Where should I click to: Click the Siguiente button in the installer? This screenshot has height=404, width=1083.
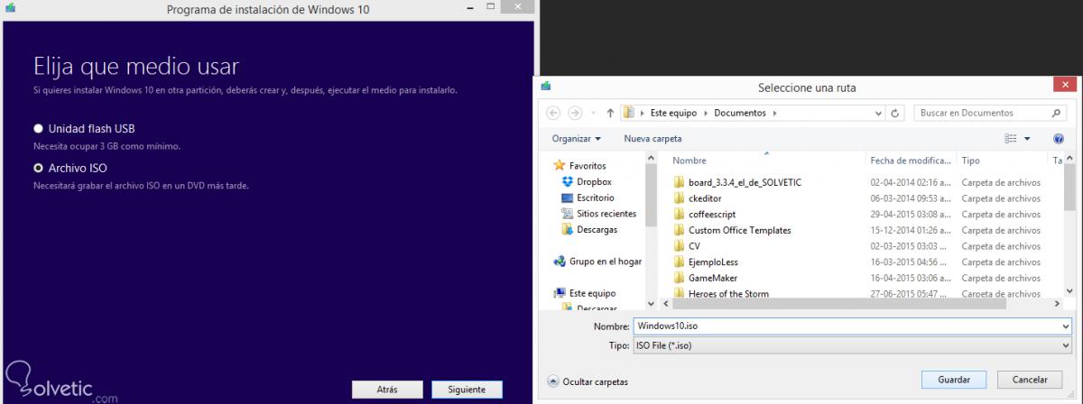point(467,390)
